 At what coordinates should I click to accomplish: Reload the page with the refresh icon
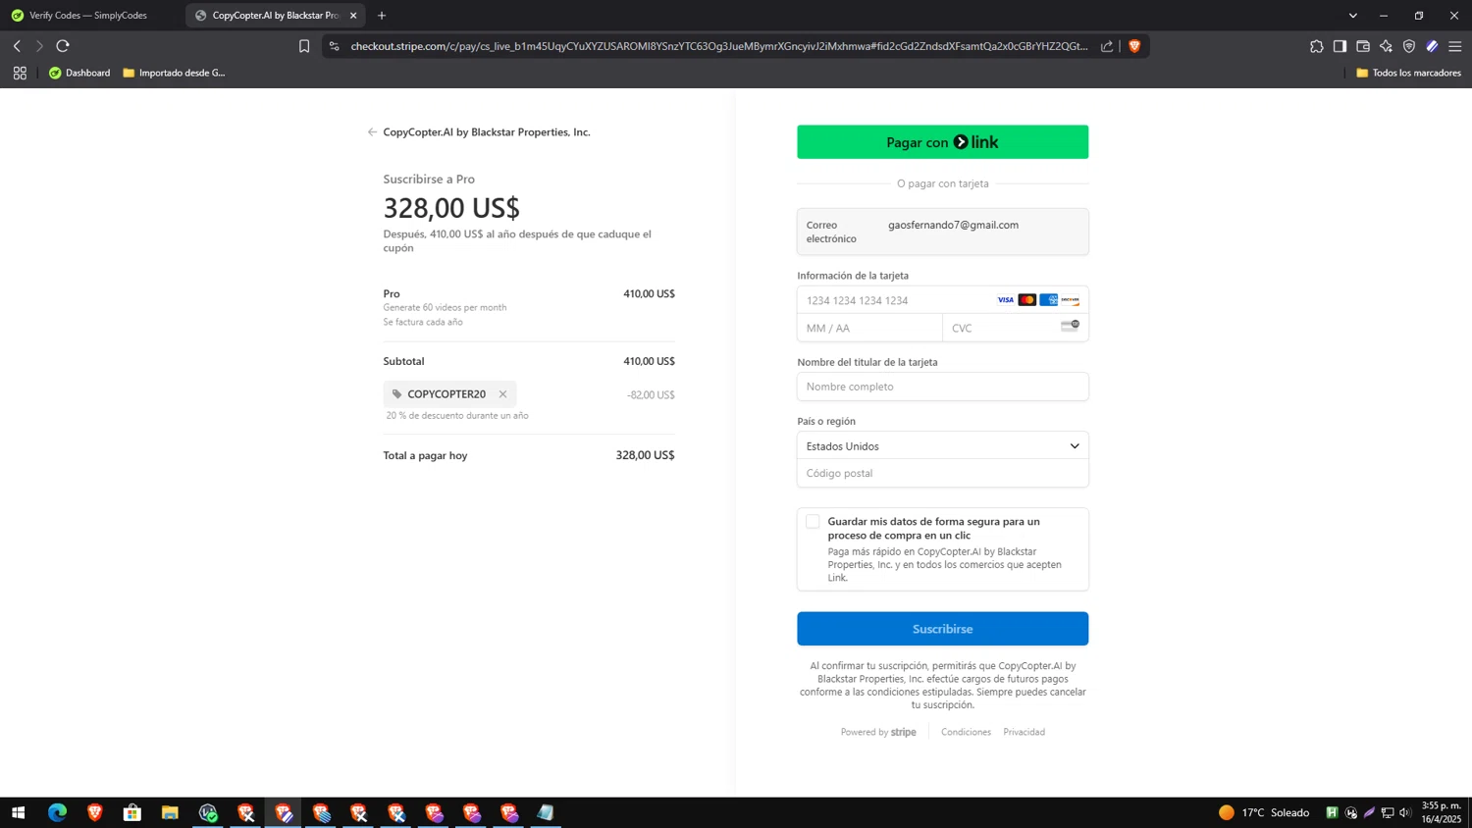pyautogui.click(x=63, y=46)
